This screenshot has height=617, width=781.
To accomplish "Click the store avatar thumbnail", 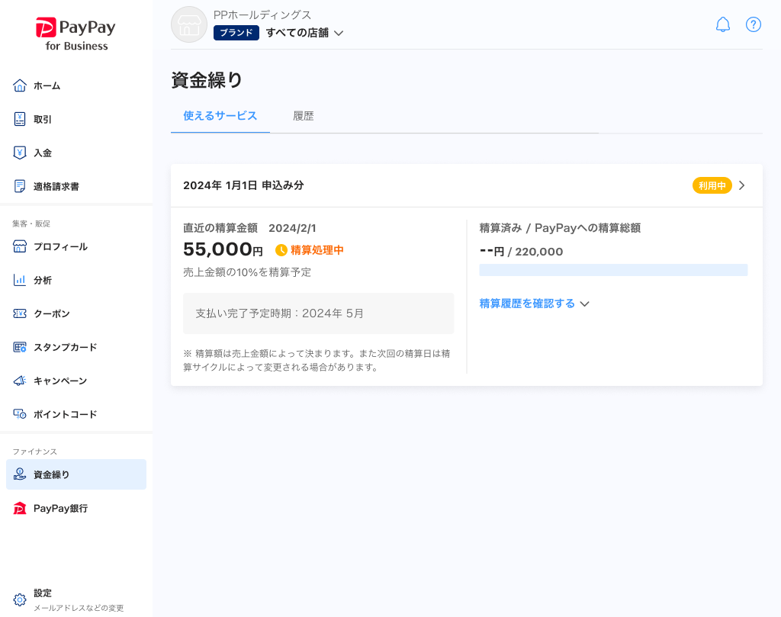I will tap(189, 24).
